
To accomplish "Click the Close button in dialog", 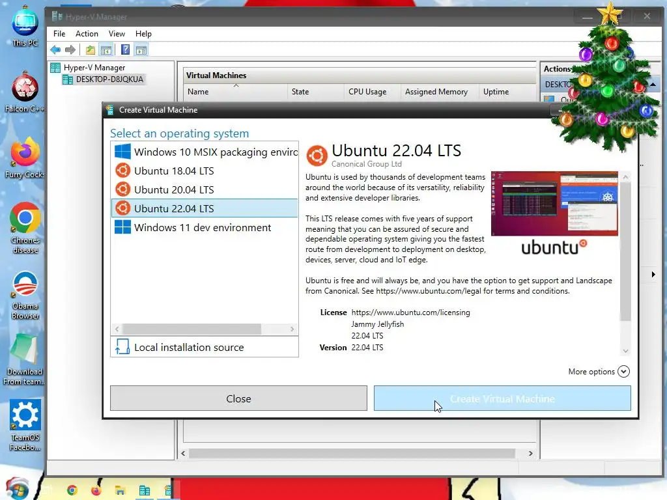I will [238, 398].
